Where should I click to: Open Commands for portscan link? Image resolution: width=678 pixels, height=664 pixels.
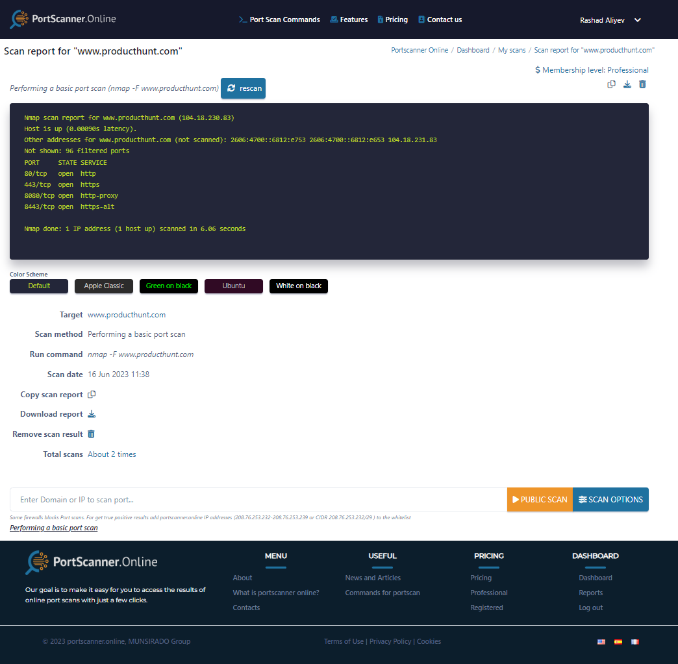click(x=383, y=593)
